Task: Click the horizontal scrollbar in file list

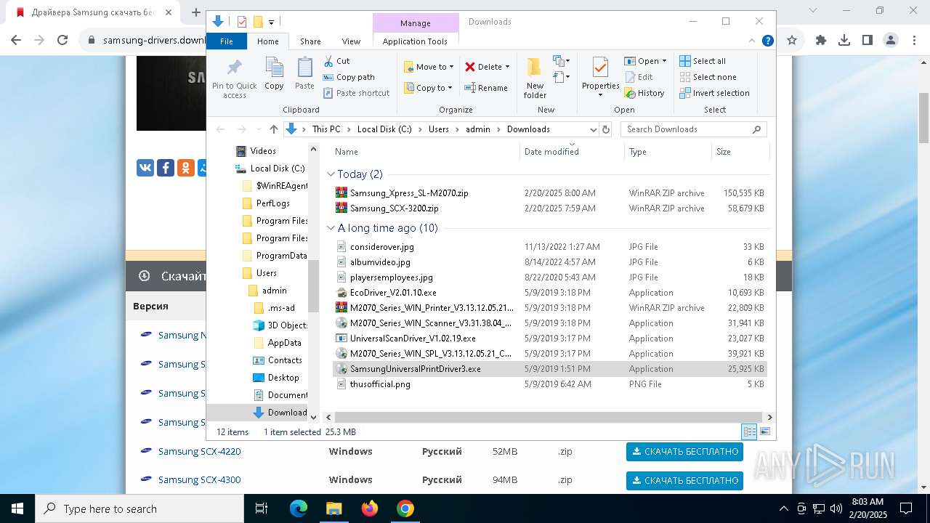Action: coord(549,418)
